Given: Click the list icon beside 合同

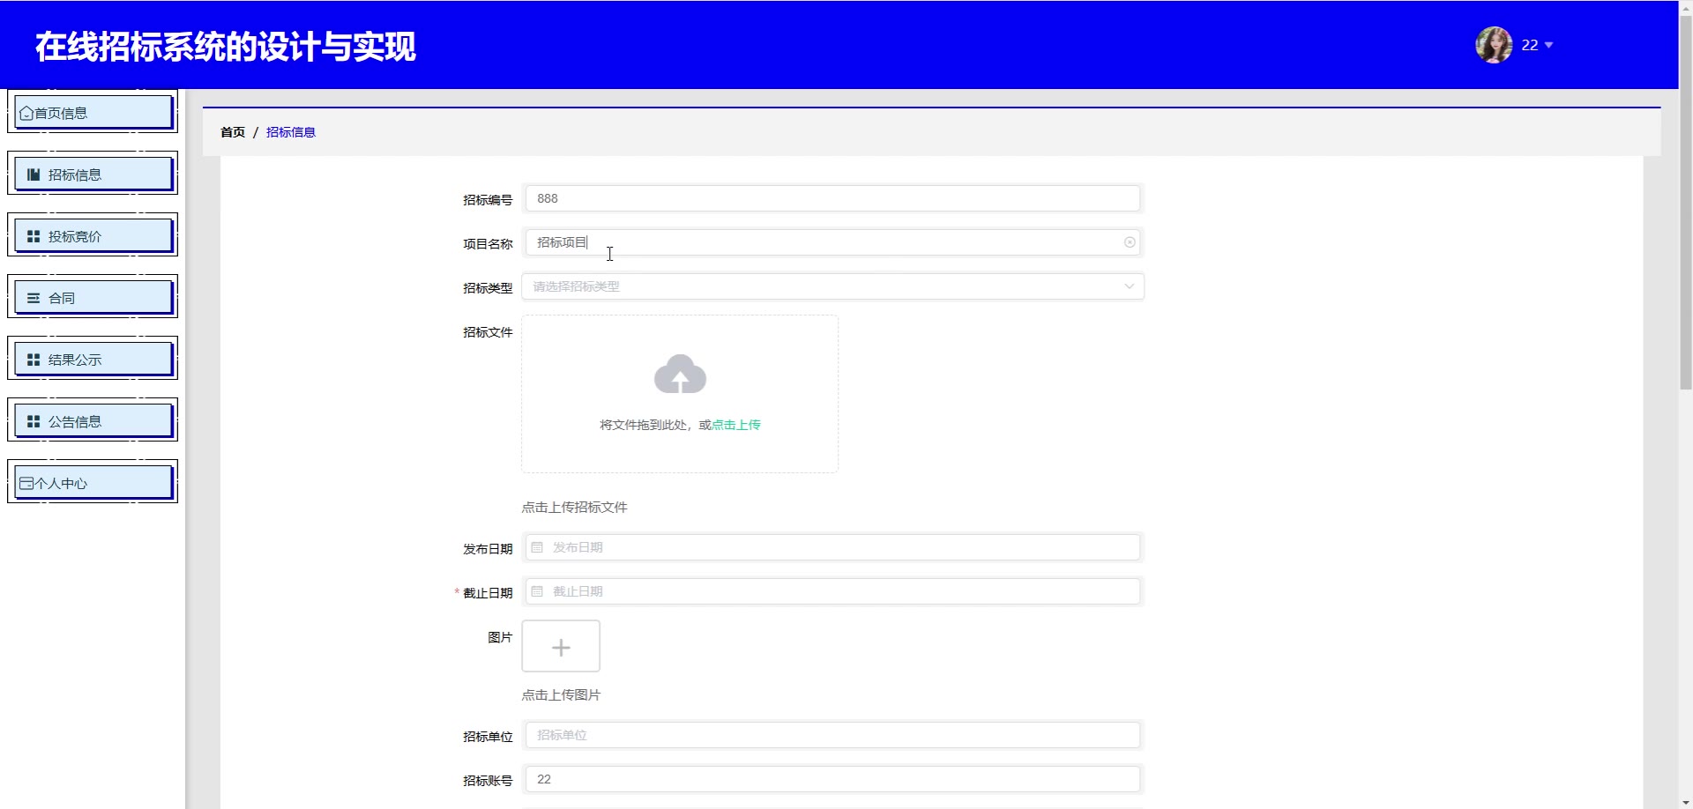Looking at the screenshot, I should (34, 298).
